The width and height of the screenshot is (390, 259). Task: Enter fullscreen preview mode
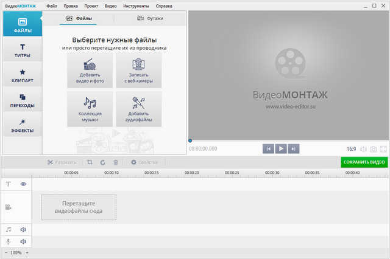(383, 149)
